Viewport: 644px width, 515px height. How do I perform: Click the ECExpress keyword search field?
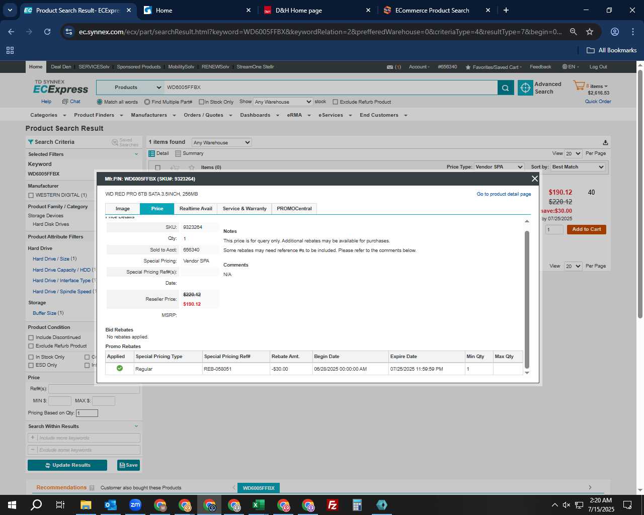tap(331, 88)
